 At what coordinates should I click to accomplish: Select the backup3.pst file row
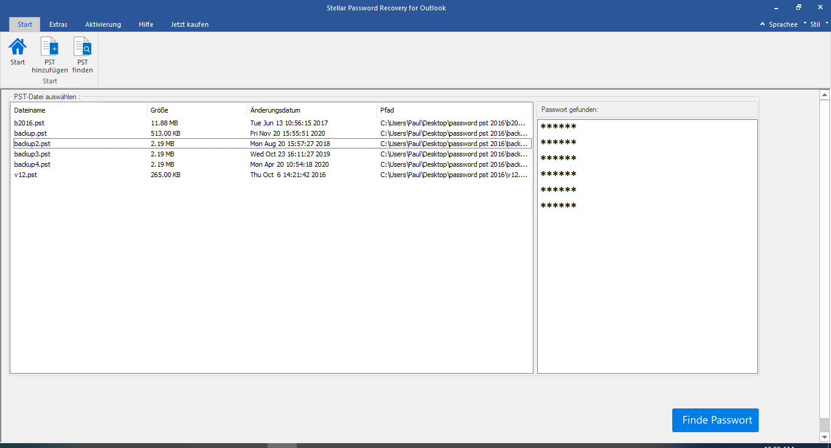271,154
